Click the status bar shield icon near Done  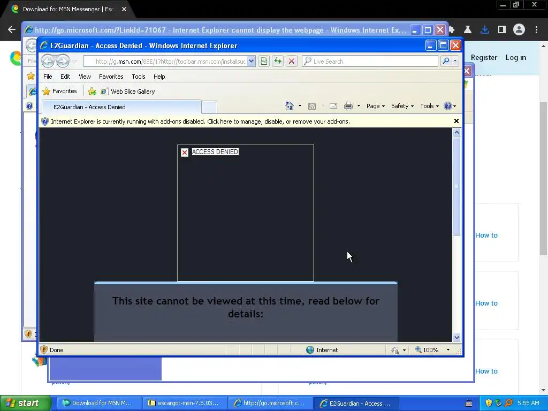tap(44, 350)
